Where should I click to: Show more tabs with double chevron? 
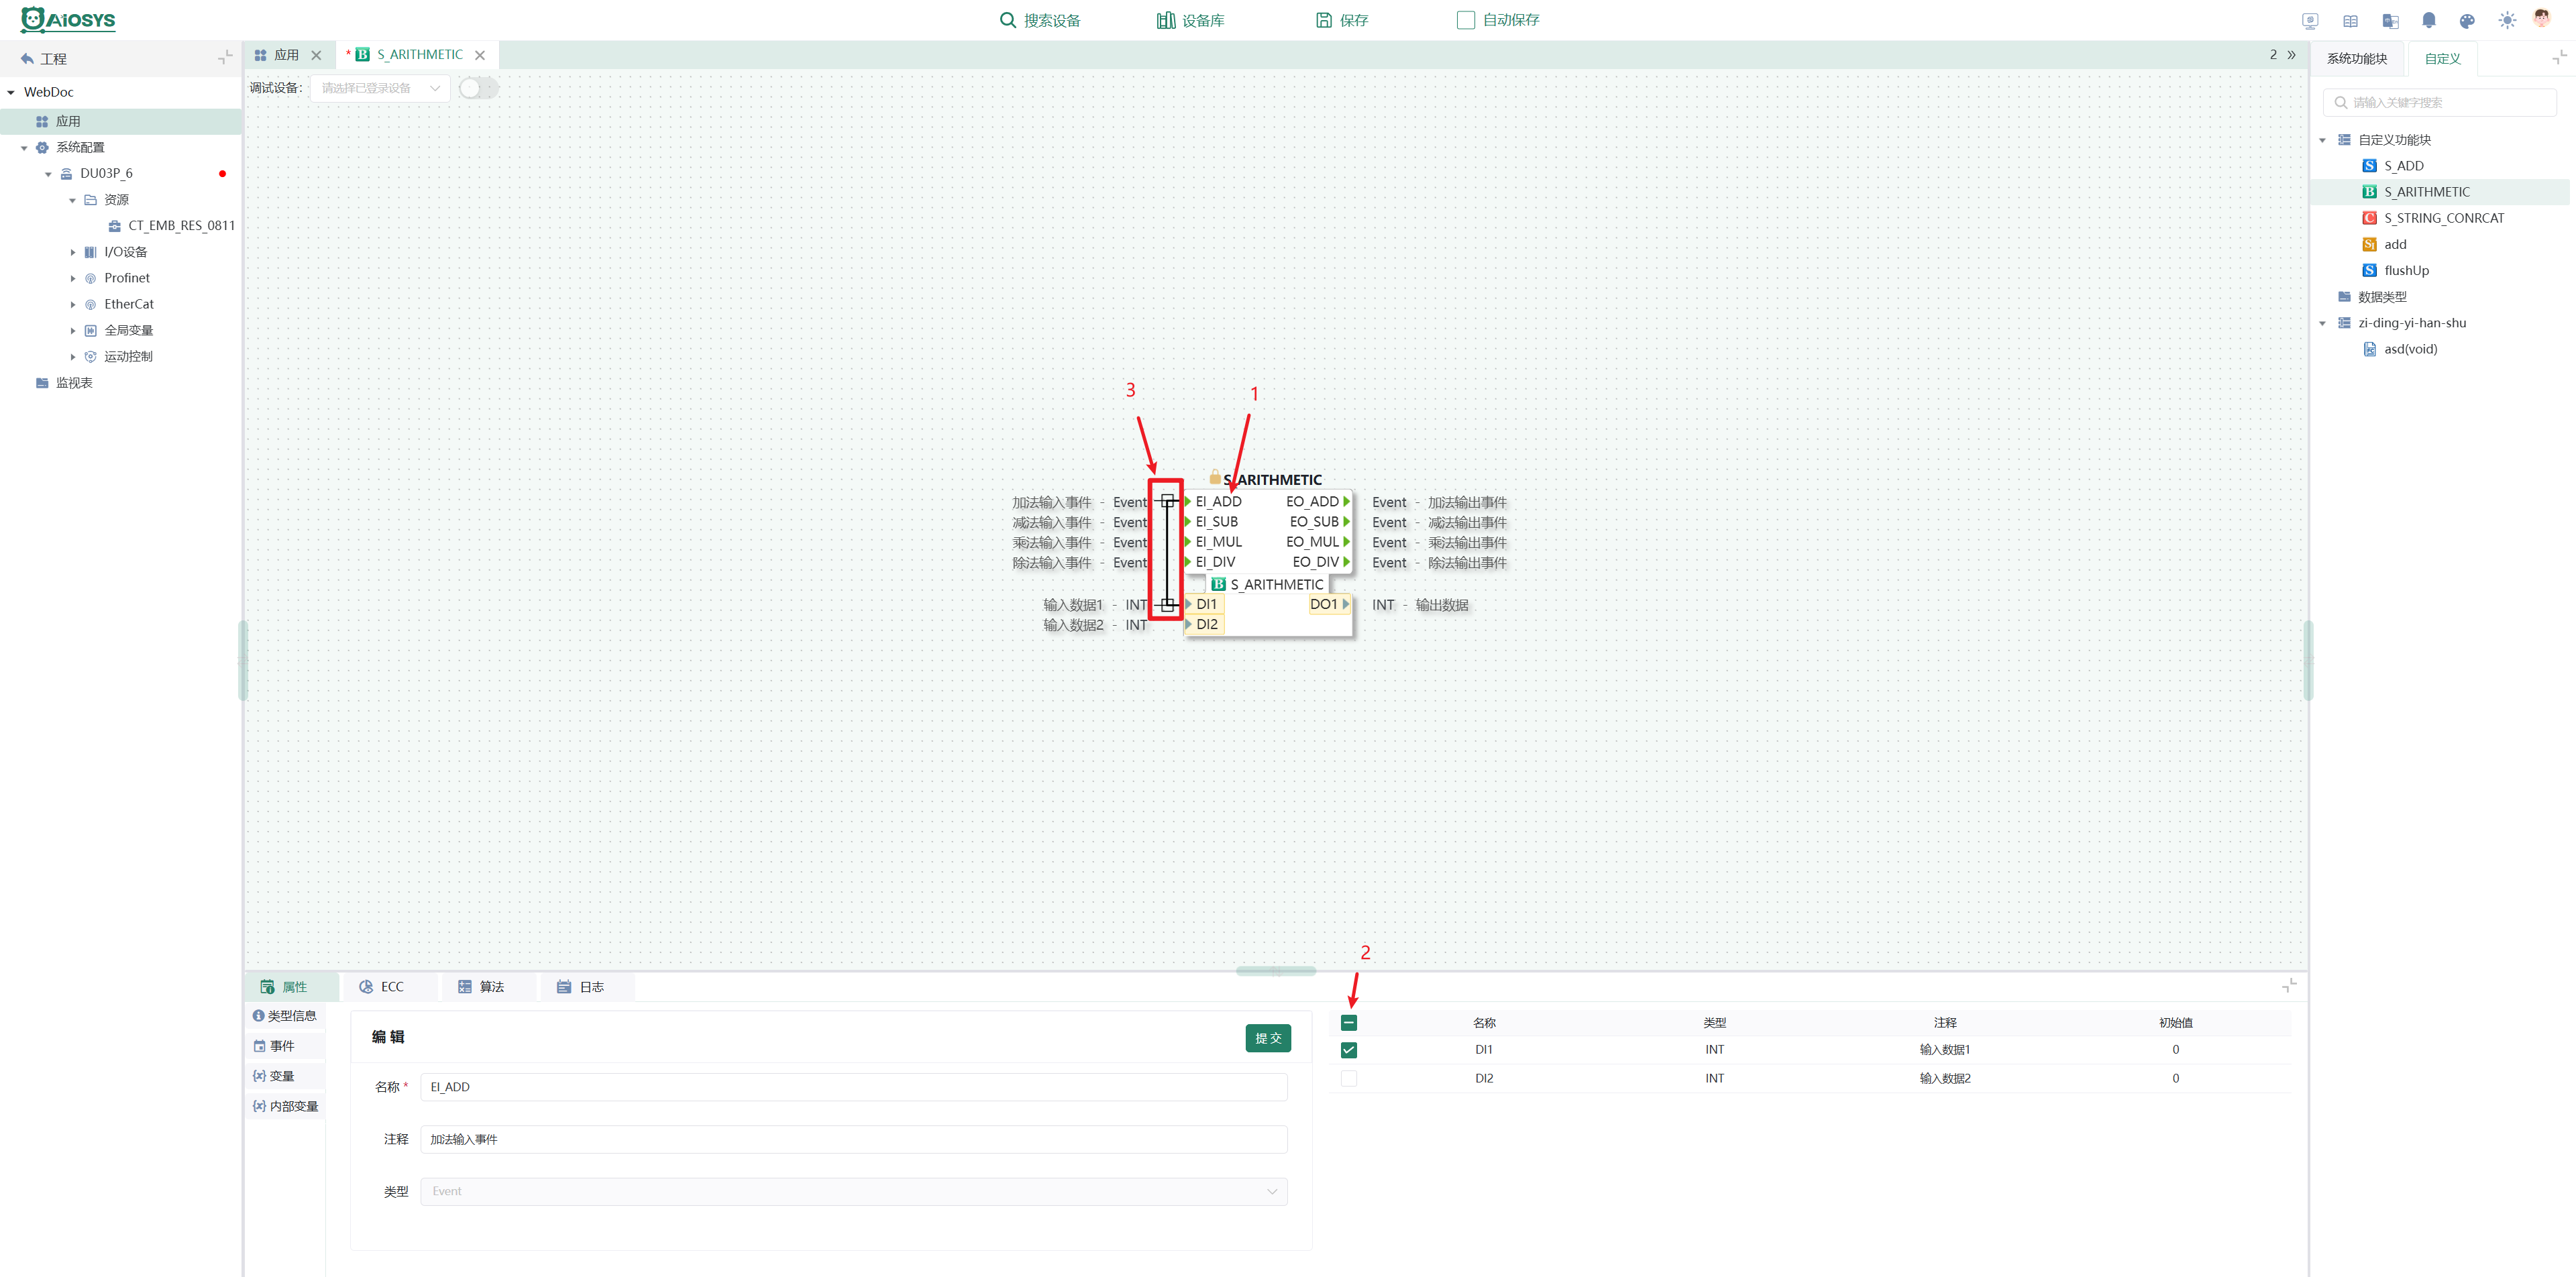point(2291,55)
